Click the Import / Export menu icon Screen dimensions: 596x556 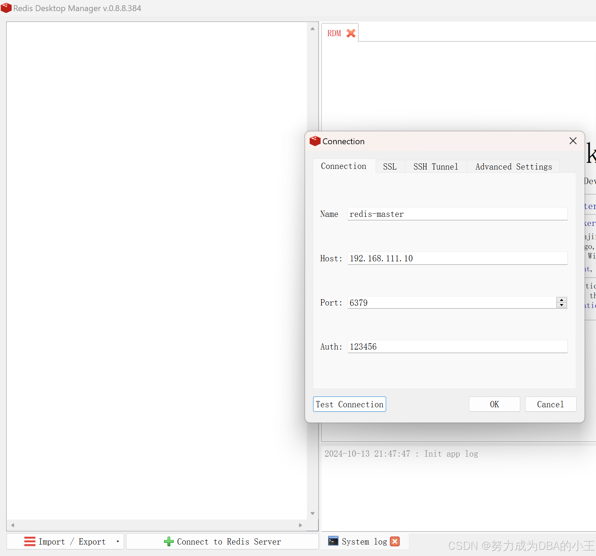30,541
